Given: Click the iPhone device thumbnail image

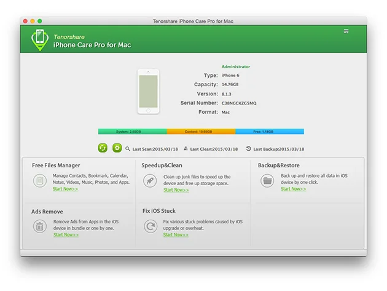Looking at the screenshot, I should [x=148, y=92].
